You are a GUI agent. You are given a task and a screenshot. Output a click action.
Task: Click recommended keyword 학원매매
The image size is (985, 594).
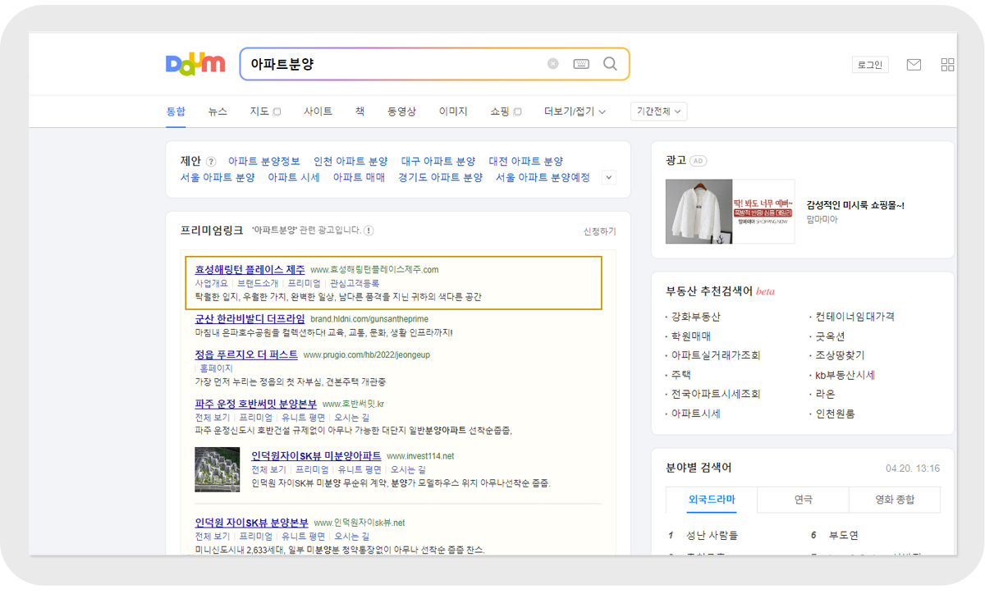click(x=691, y=336)
